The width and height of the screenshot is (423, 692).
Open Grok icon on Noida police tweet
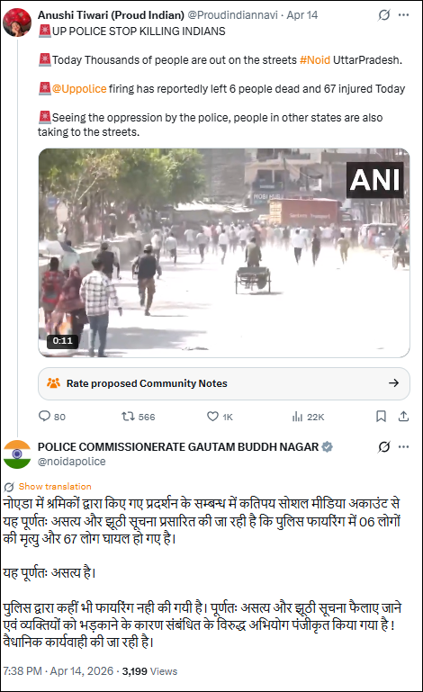click(x=384, y=446)
